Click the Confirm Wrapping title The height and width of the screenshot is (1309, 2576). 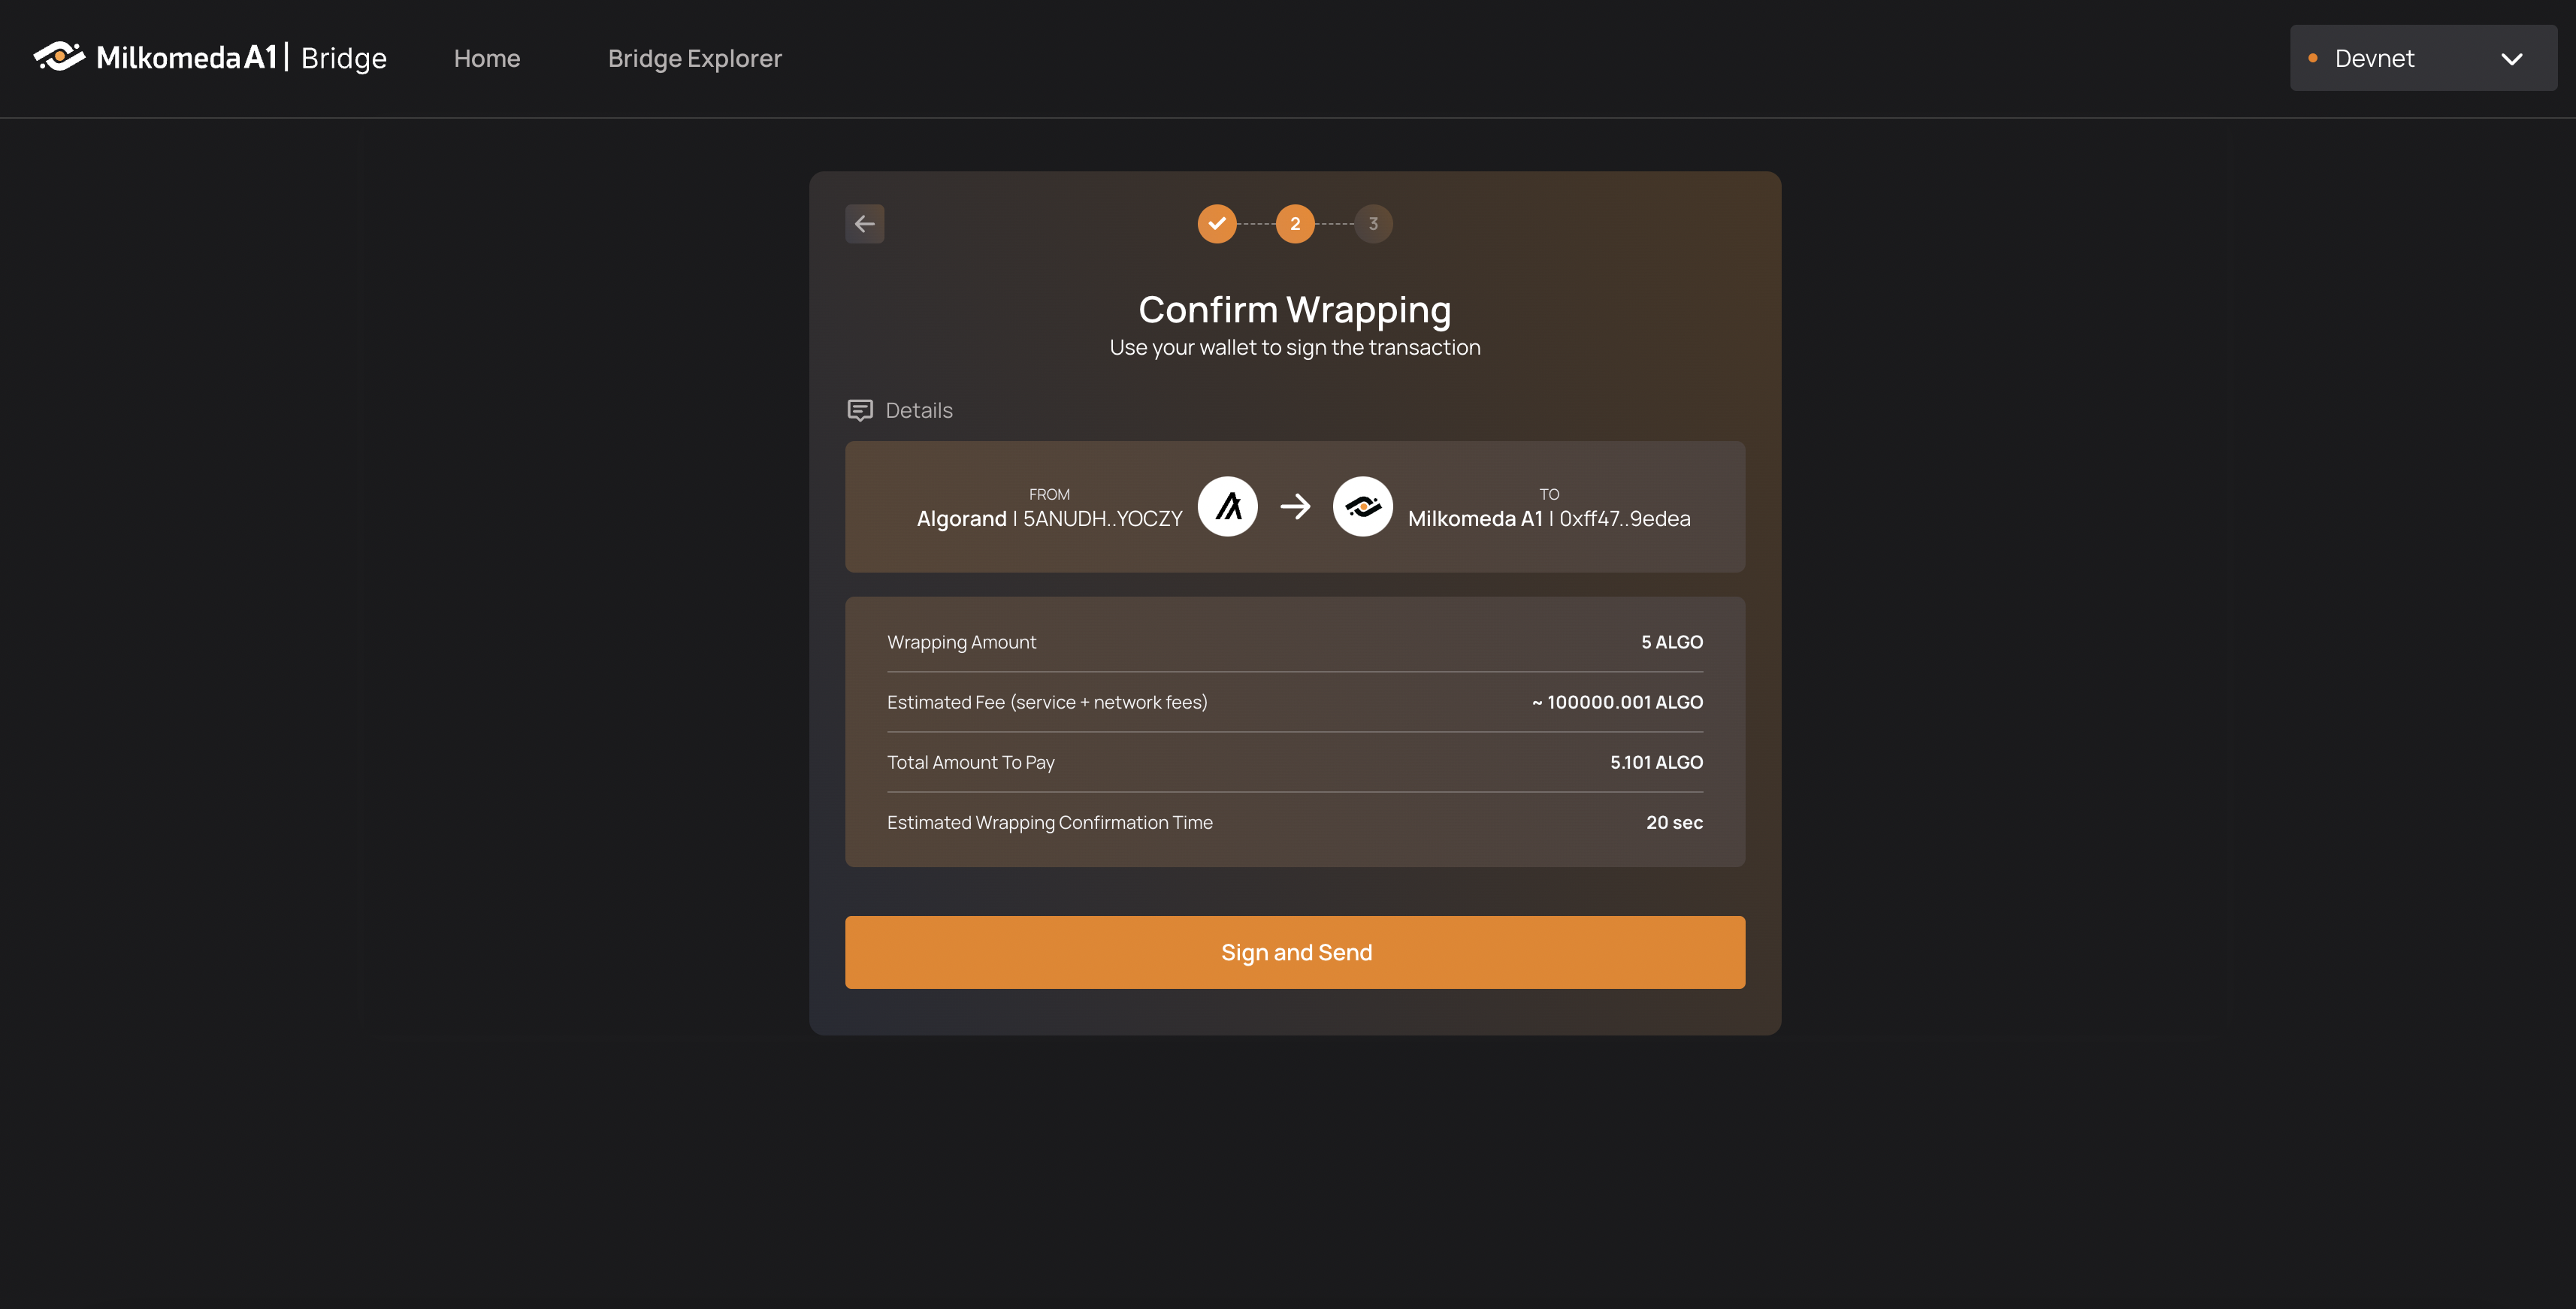point(1295,310)
